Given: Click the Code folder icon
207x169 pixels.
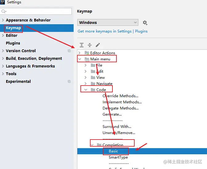Looking at the screenshot, I should [x=93, y=90].
